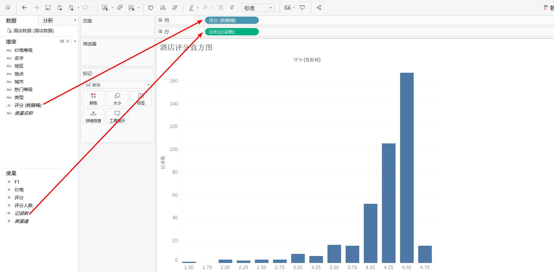Image resolution: width=554 pixels, height=272 pixels.
Task: Sort bars descending
Action: (174, 8)
